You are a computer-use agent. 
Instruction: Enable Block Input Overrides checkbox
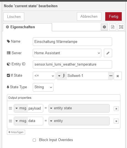point(34,140)
